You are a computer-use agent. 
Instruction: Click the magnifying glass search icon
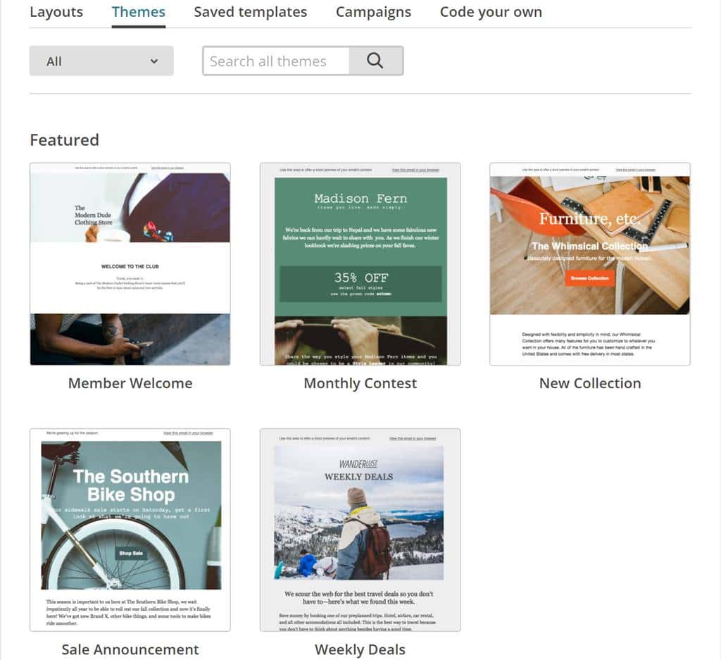point(375,61)
